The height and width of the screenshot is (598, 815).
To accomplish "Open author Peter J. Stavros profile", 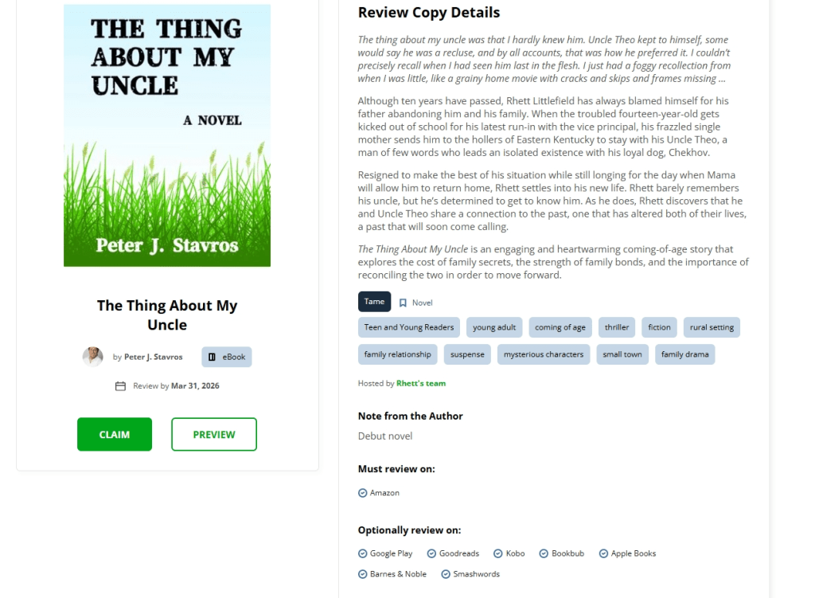I will [x=154, y=358].
